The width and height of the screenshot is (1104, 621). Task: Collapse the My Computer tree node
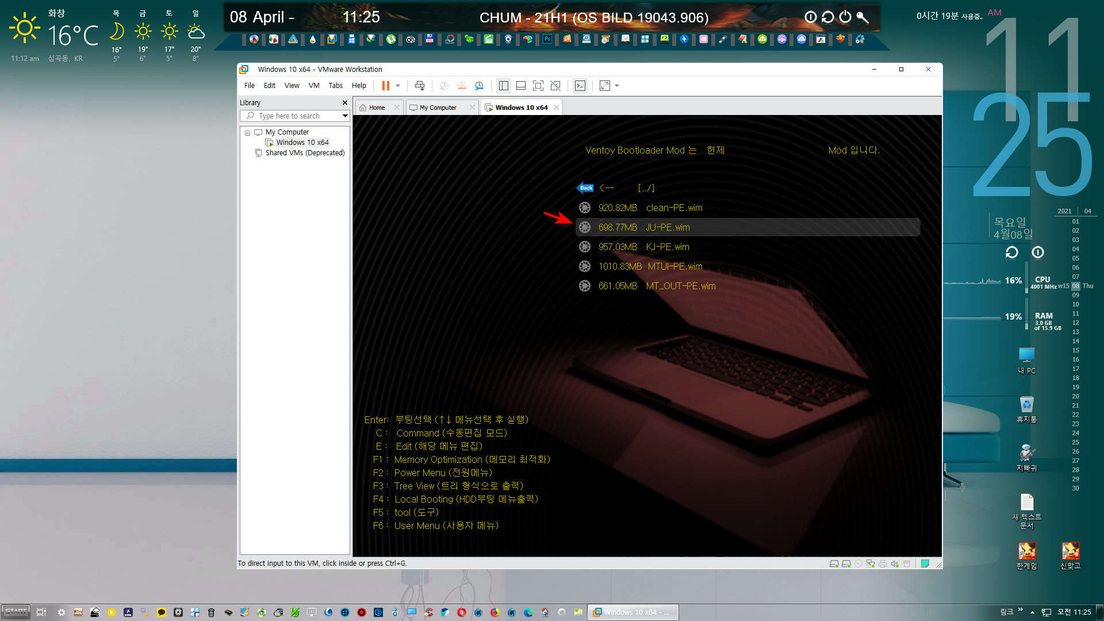[x=248, y=133]
